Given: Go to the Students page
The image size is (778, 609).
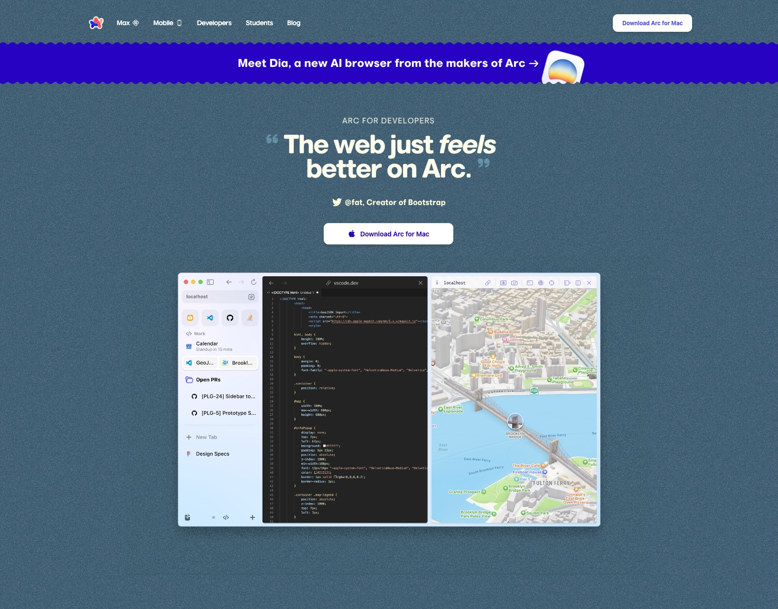Looking at the screenshot, I should [x=259, y=23].
